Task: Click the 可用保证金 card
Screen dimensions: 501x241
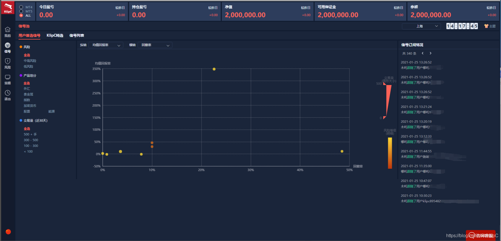Action: tap(361, 11)
